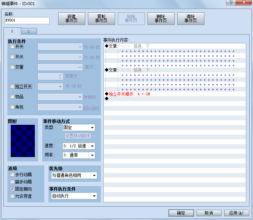
Task: Click the second 开关 selector ellipsis field
Action: point(60,57)
